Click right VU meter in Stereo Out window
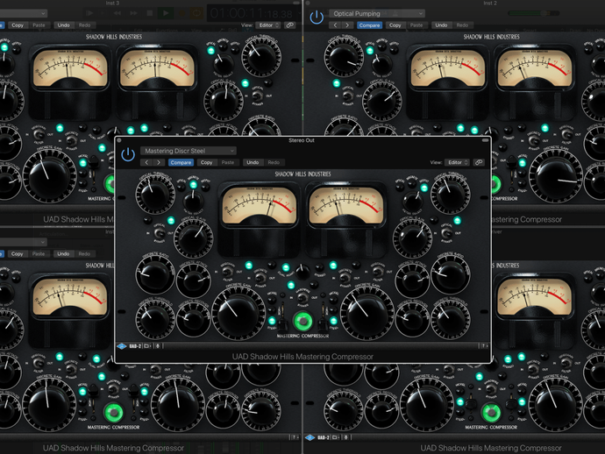 346,205
